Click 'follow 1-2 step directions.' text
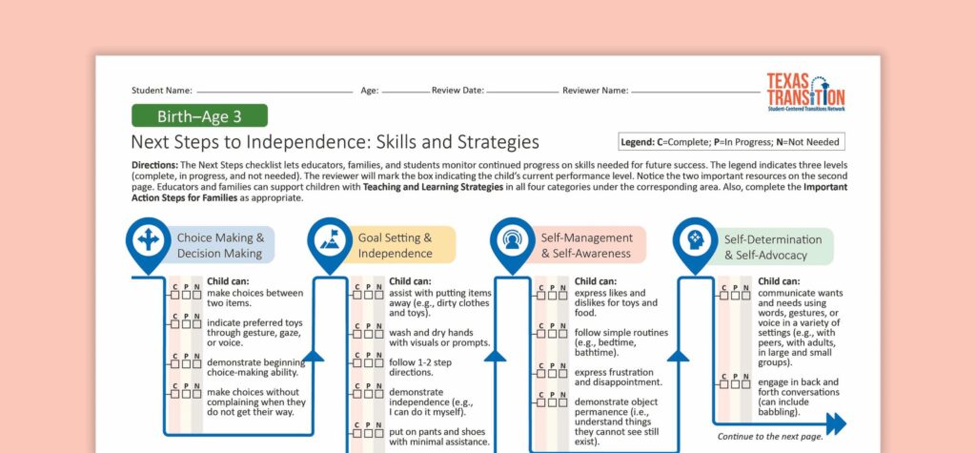This screenshot has width=976, height=453. pyautogui.click(x=420, y=367)
